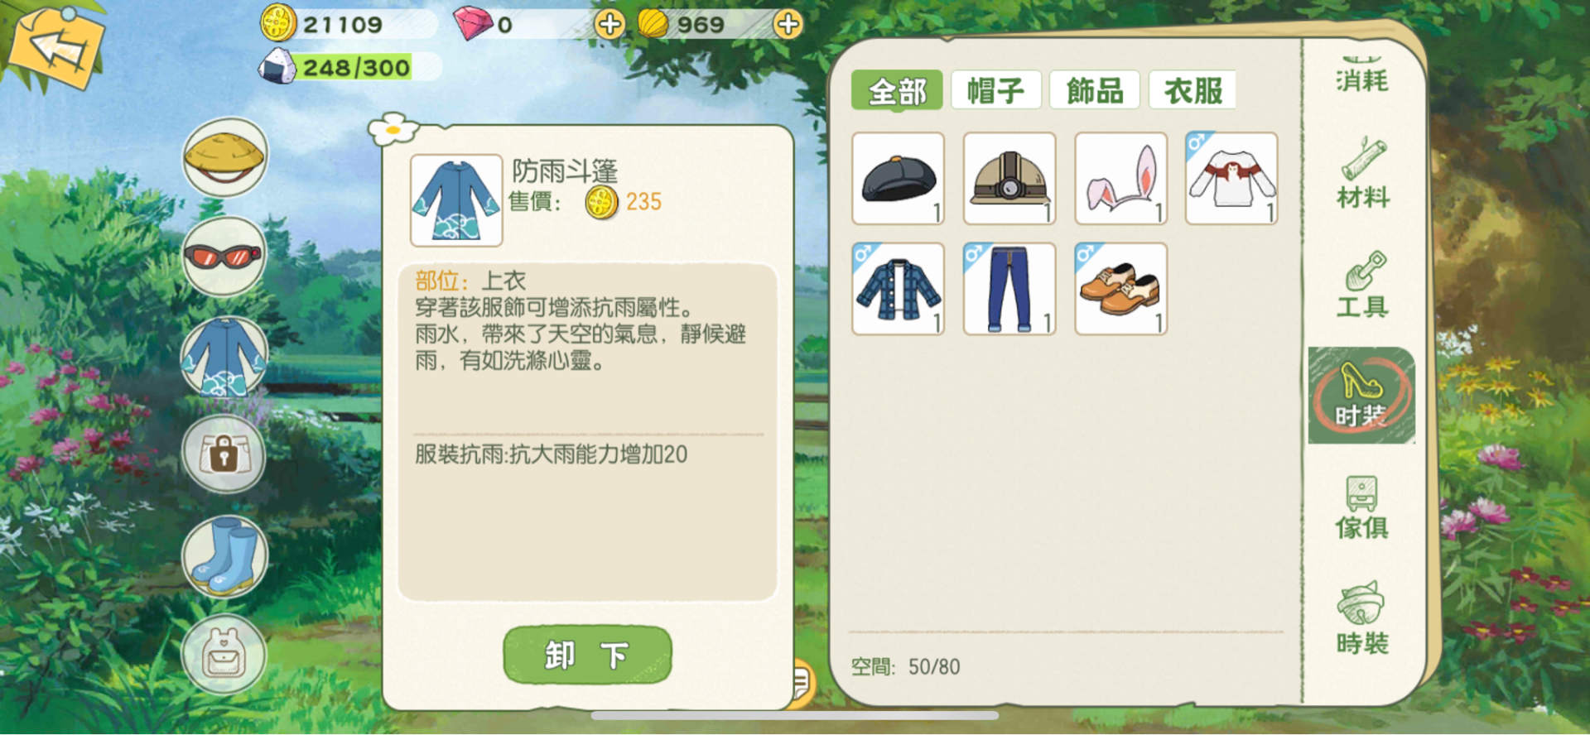Switch to the 帽子 filter tab
The image size is (1590, 735).
pyautogui.click(x=995, y=90)
